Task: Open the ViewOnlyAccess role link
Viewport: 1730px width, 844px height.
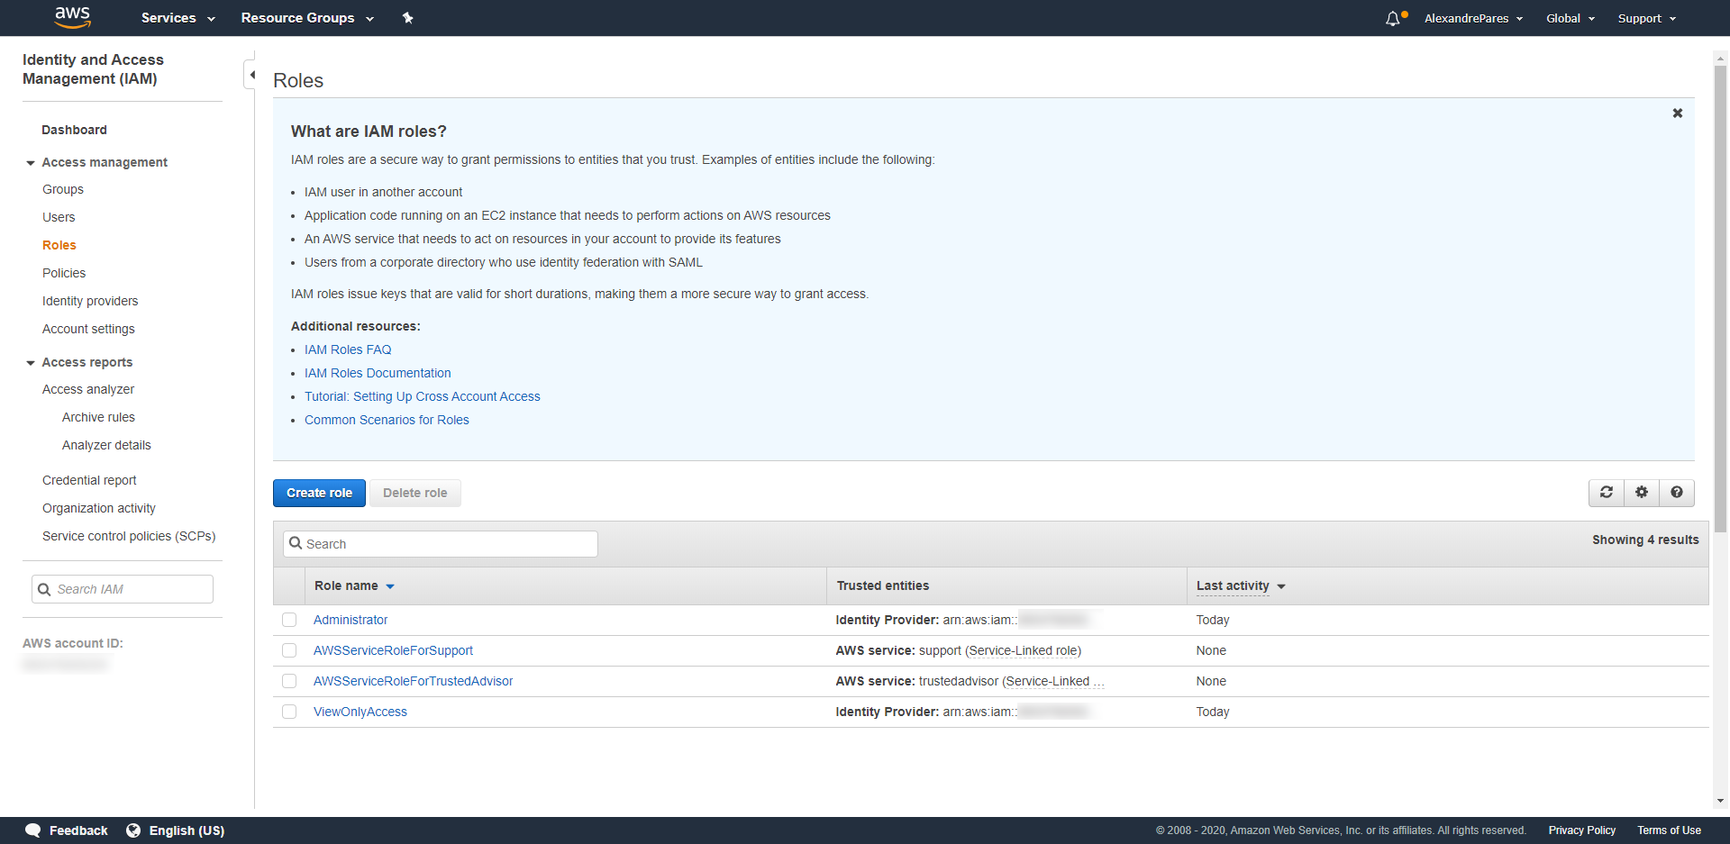Action: point(360,712)
